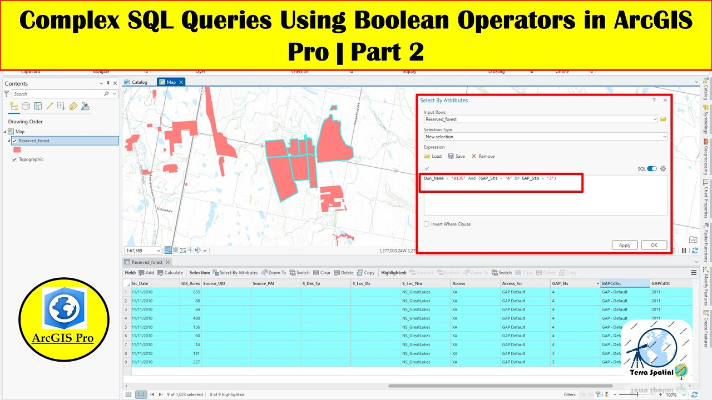Click inside the SQL expression text box
This screenshot has height=400, width=712.
tap(545, 195)
